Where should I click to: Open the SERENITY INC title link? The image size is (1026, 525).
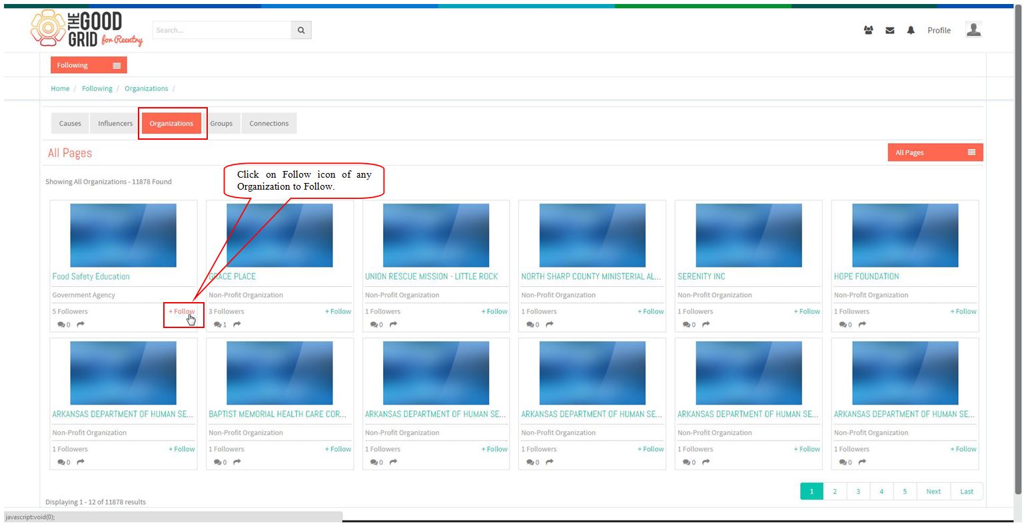(702, 276)
